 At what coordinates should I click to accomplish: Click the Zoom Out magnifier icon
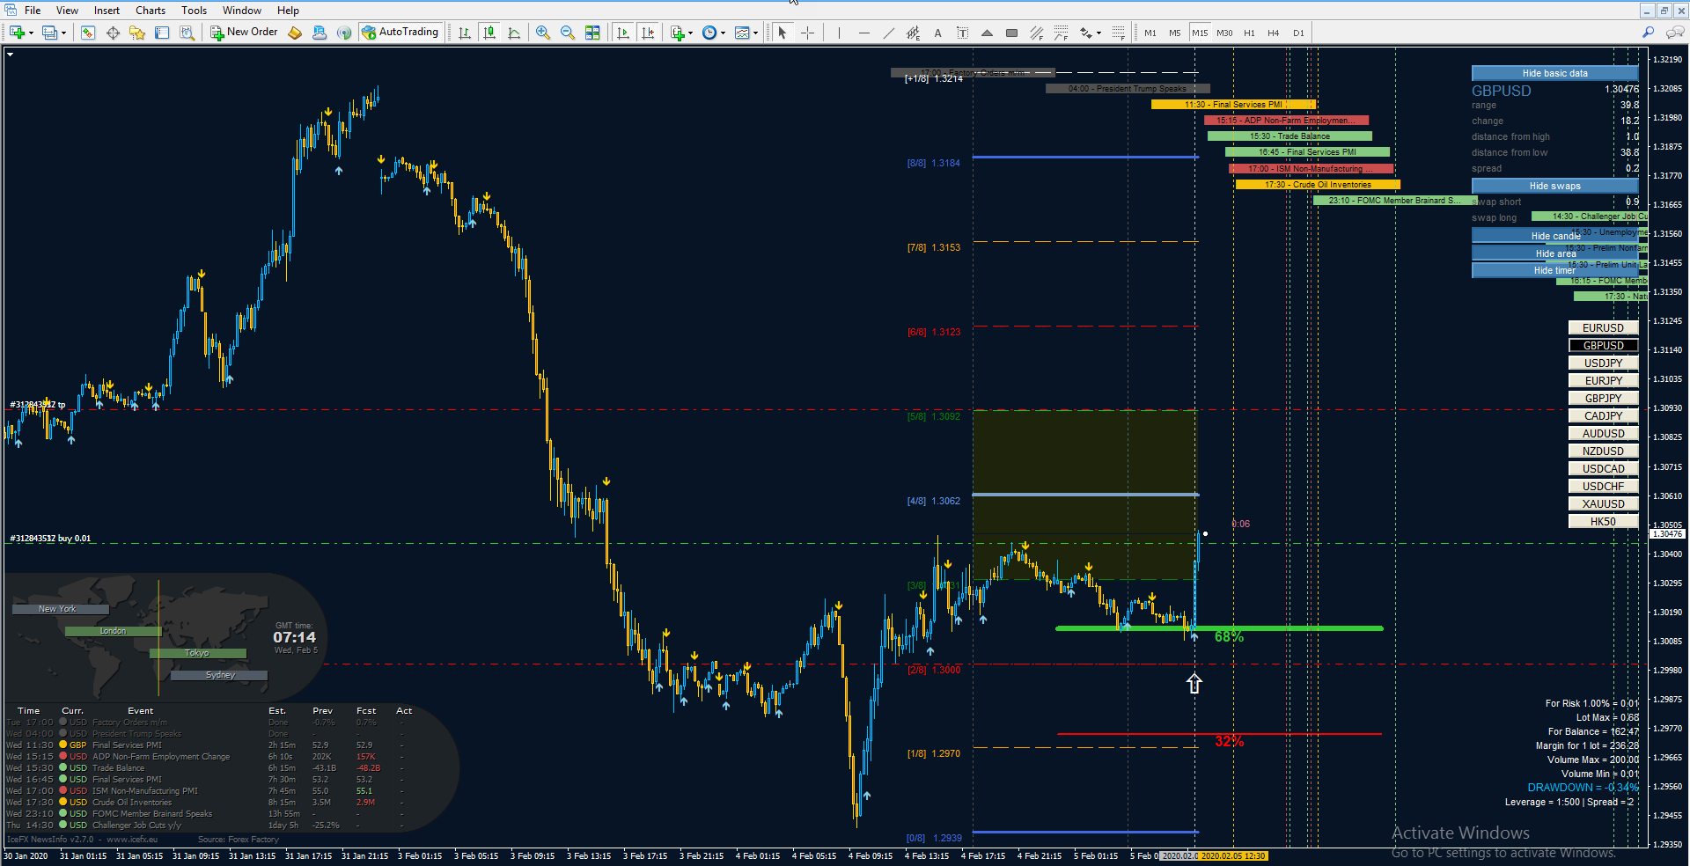click(568, 33)
